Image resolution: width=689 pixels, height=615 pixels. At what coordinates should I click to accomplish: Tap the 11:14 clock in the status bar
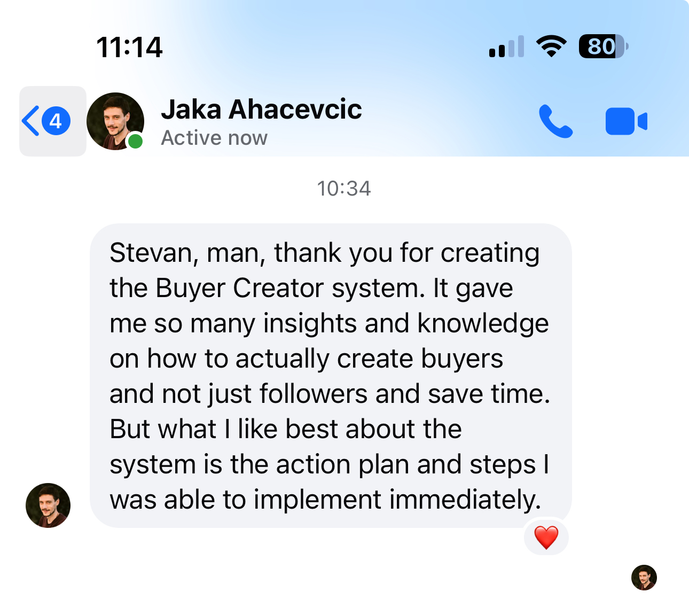tap(129, 47)
